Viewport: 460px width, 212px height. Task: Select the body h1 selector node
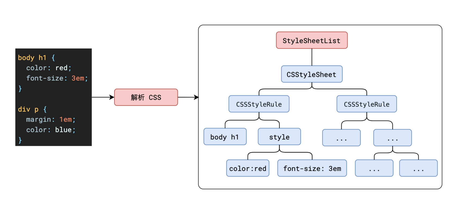225,137
